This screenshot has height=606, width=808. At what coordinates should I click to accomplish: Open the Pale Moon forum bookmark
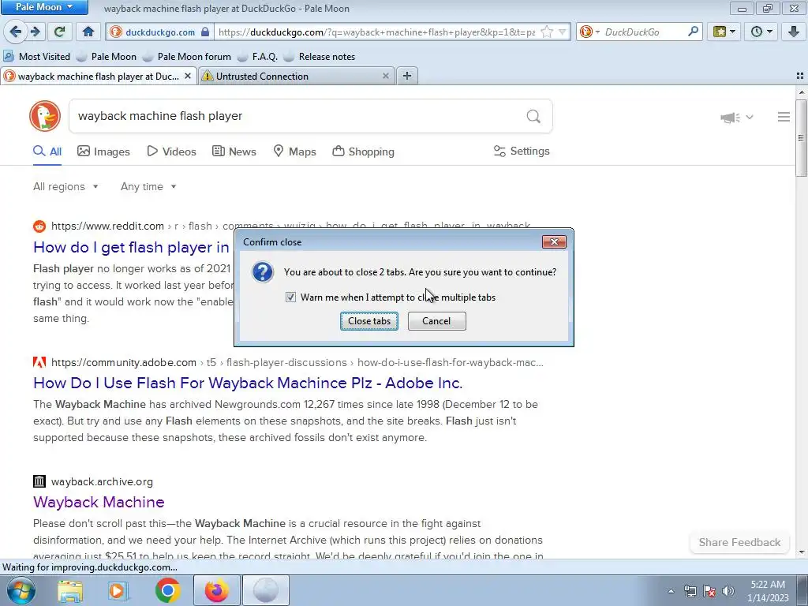tap(187, 57)
